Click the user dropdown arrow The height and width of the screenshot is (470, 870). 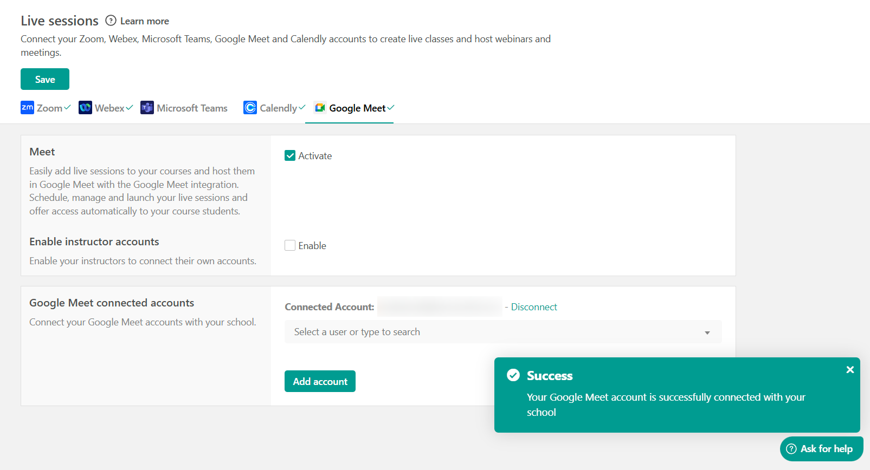(x=707, y=332)
